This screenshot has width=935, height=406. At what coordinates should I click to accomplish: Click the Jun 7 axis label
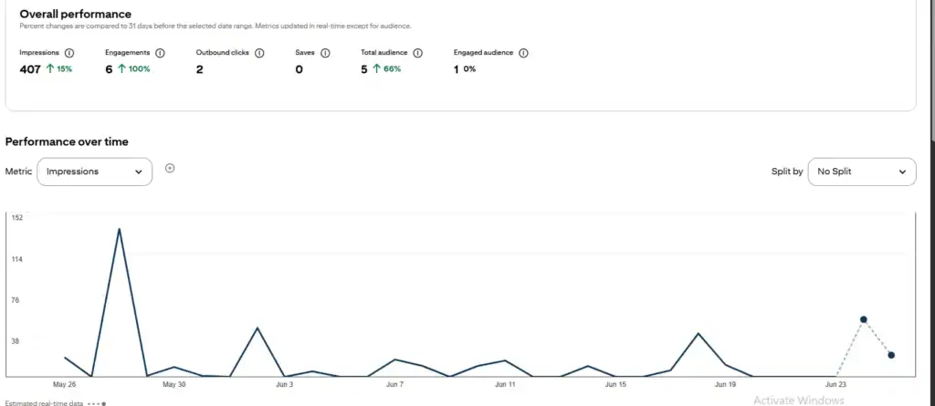394,384
